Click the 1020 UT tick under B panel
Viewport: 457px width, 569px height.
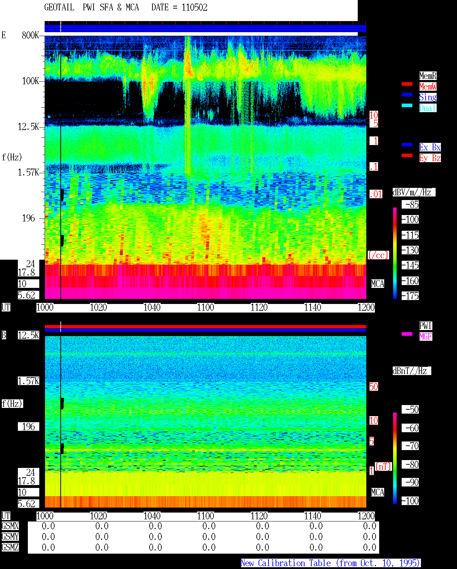tap(99, 516)
